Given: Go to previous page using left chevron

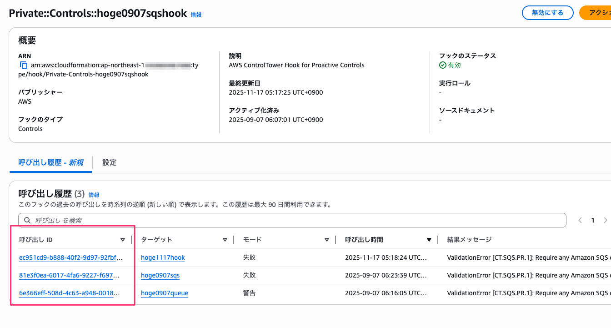Looking at the screenshot, I should tap(580, 220).
